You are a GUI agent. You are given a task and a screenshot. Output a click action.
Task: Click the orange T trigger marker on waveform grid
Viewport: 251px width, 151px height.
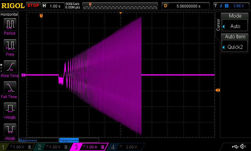click(41, 16)
